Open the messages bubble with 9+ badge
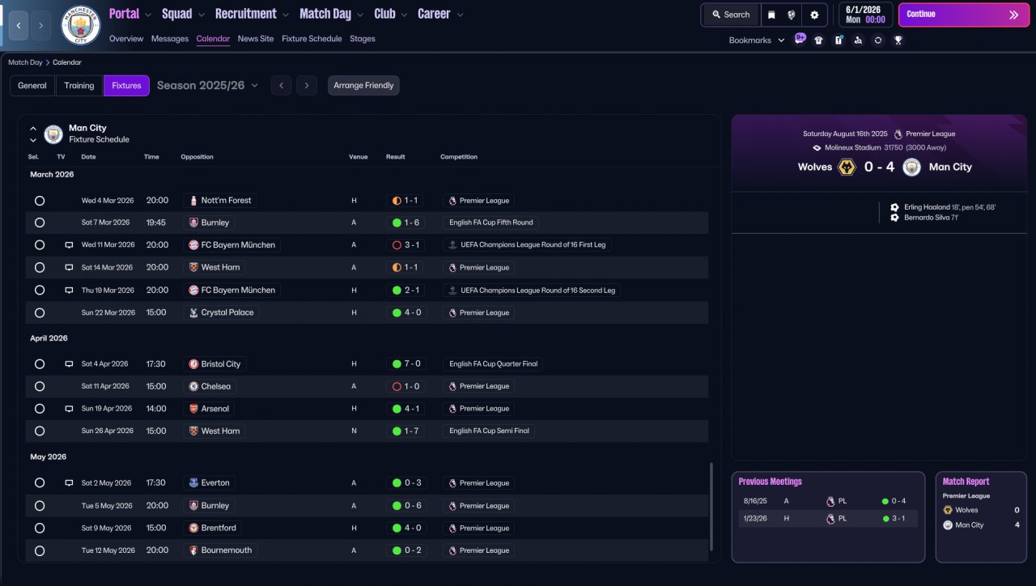The height and width of the screenshot is (586, 1036). pyautogui.click(x=800, y=39)
